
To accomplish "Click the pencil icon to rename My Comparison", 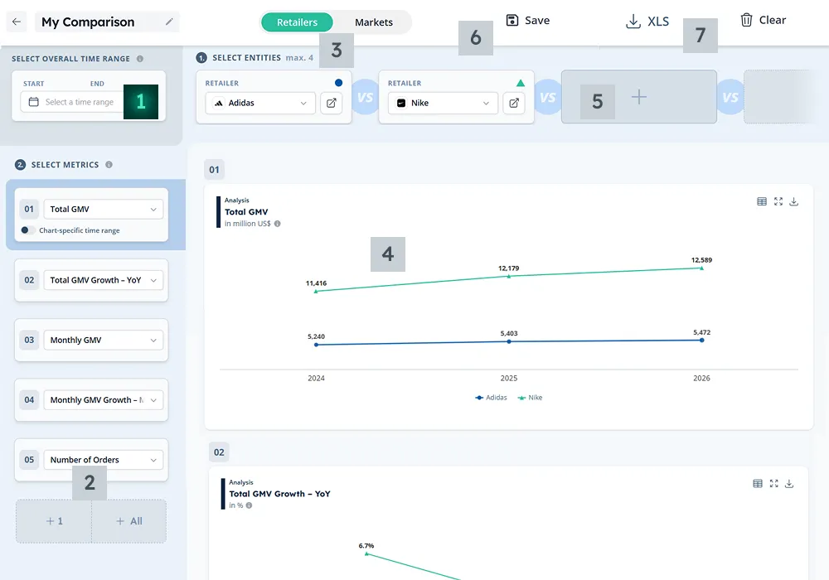I will coord(170,22).
